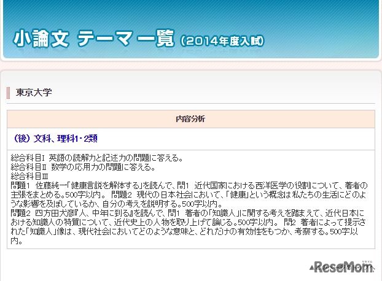Click the line beginning おける知識人の特質

[x=188, y=222]
